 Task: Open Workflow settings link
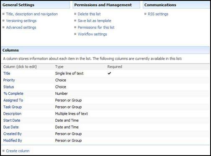pyautogui.click(x=93, y=34)
